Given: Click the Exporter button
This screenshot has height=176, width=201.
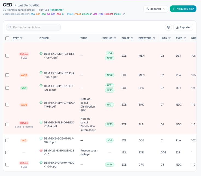Looking at the screenshot, I should coord(183,27).
